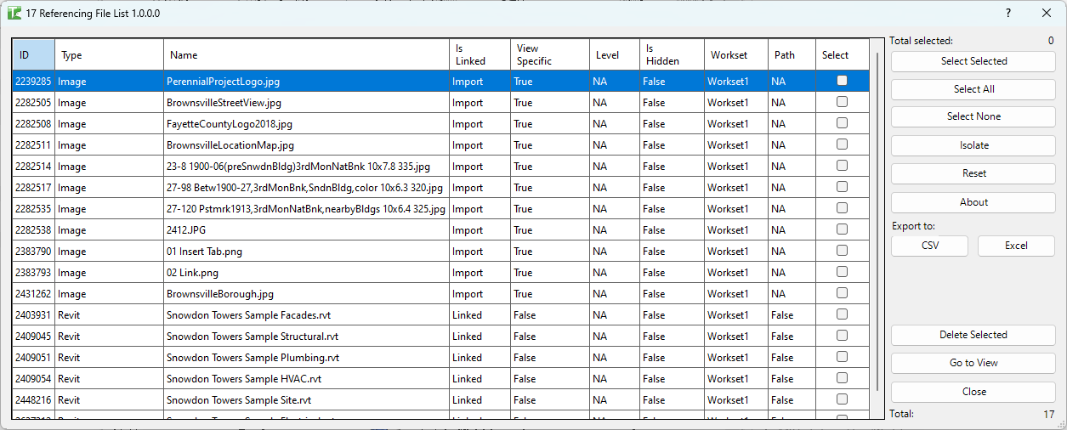Click the help question mark button
The image size is (1067, 430).
coord(1008,14)
